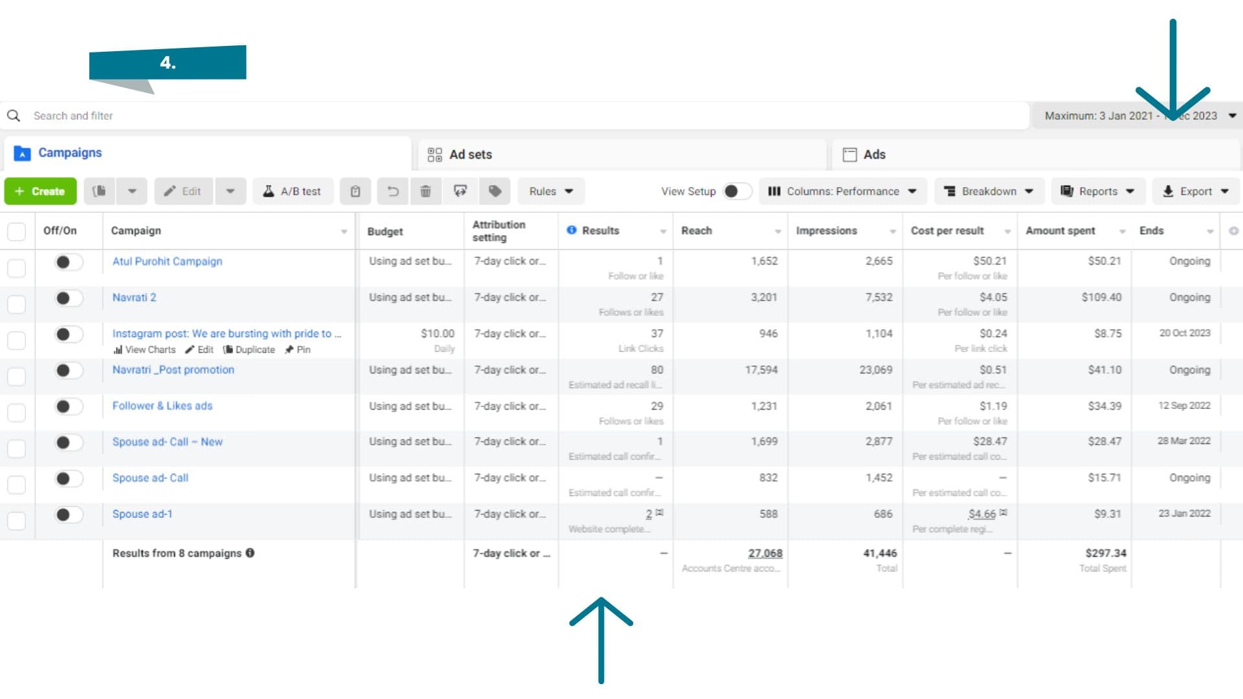Switch to the Campaigns tab

click(x=207, y=153)
